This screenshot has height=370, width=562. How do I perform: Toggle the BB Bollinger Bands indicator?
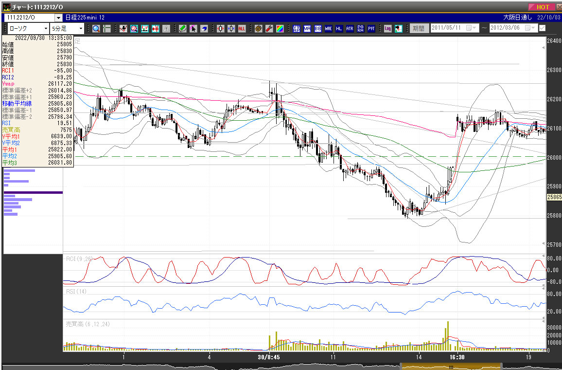[318, 28]
